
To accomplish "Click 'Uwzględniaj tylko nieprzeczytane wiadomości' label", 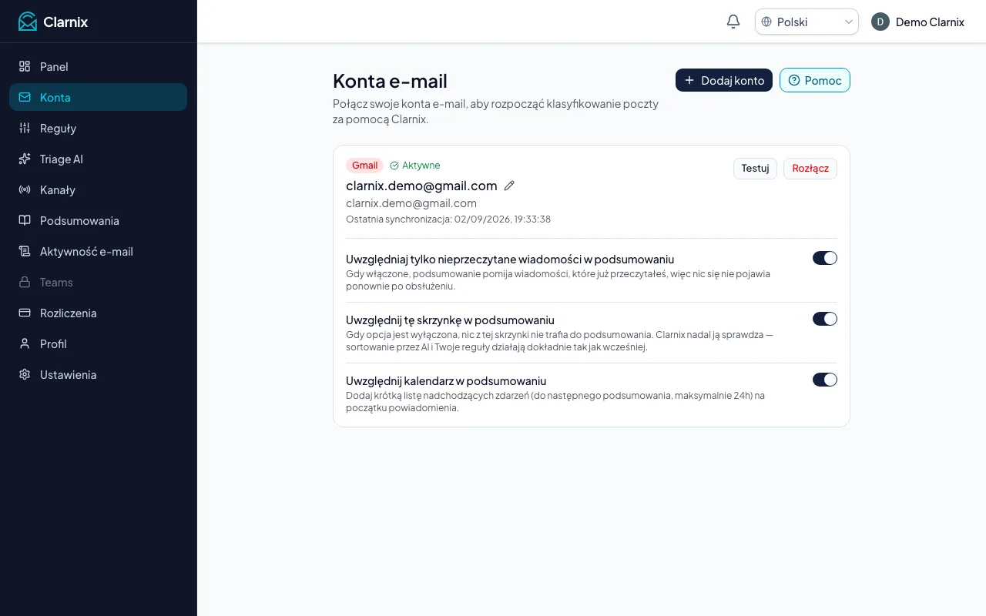I will 510,259.
